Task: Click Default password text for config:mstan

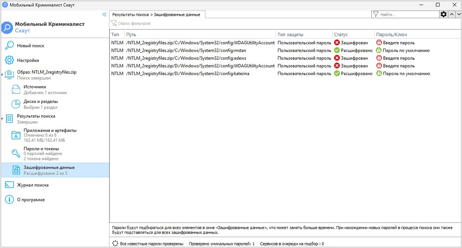Action: (406, 51)
